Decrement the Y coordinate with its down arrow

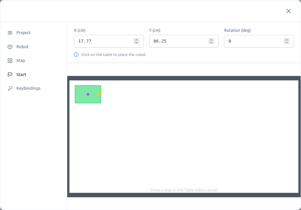point(211,43)
